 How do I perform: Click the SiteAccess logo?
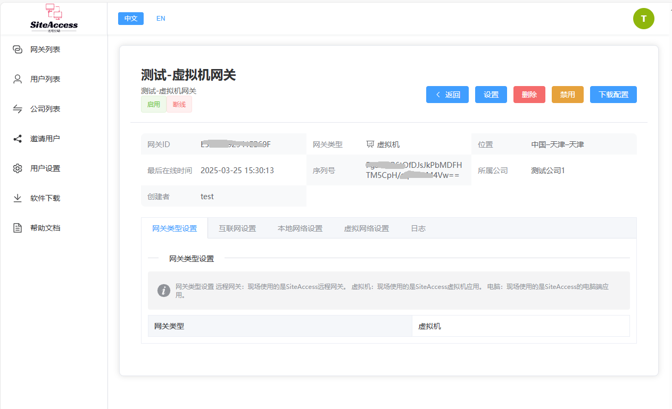click(54, 18)
